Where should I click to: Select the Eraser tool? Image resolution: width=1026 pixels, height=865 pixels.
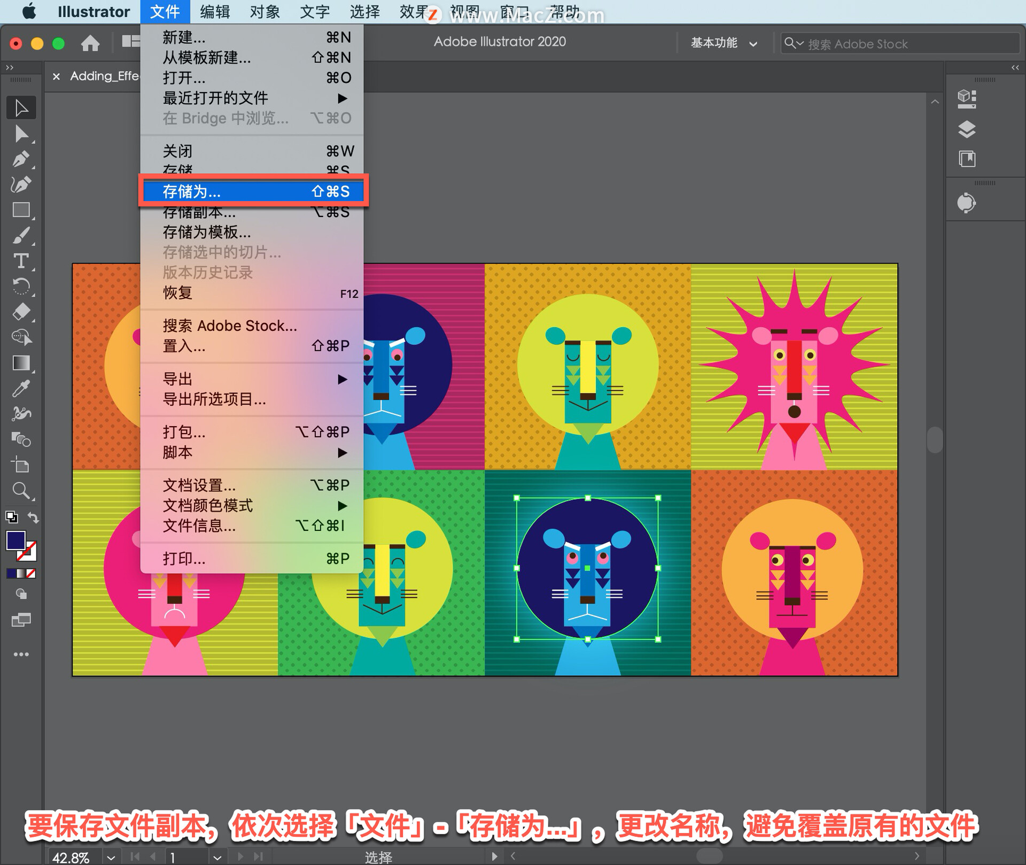(21, 312)
